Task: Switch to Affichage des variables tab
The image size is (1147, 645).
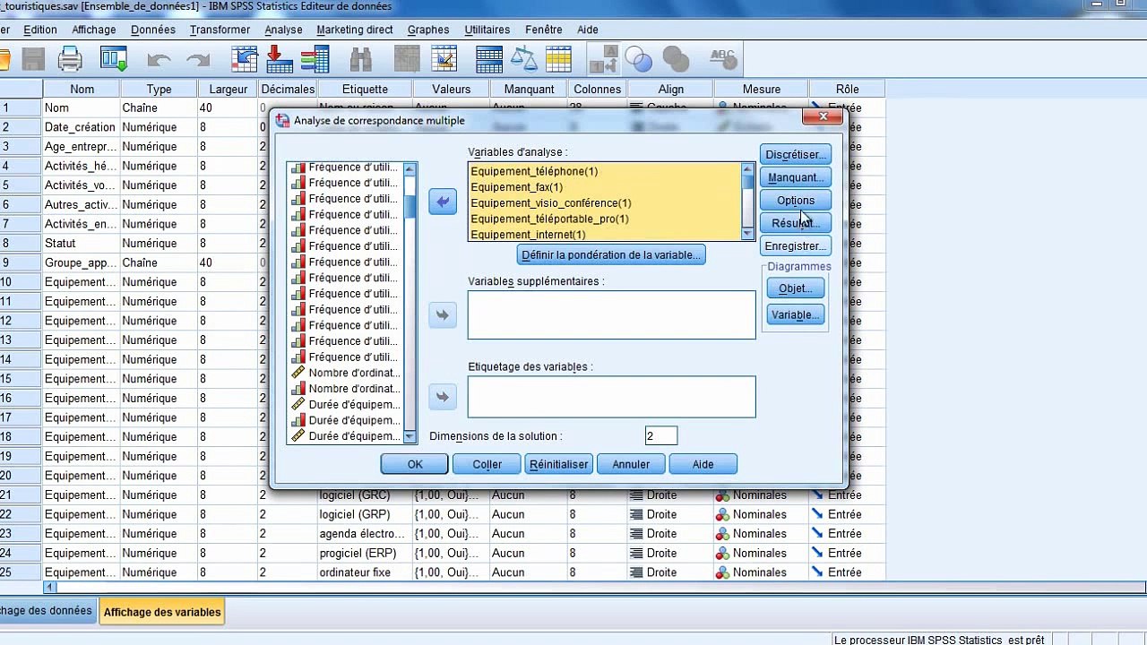Action: coord(162,612)
